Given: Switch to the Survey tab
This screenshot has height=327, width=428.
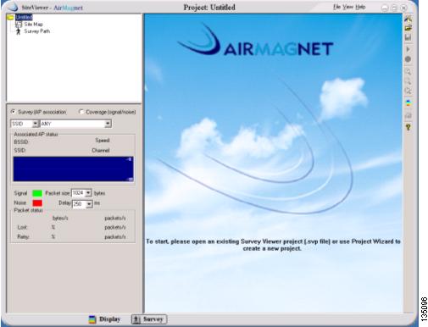Looking at the screenshot, I should (149, 319).
